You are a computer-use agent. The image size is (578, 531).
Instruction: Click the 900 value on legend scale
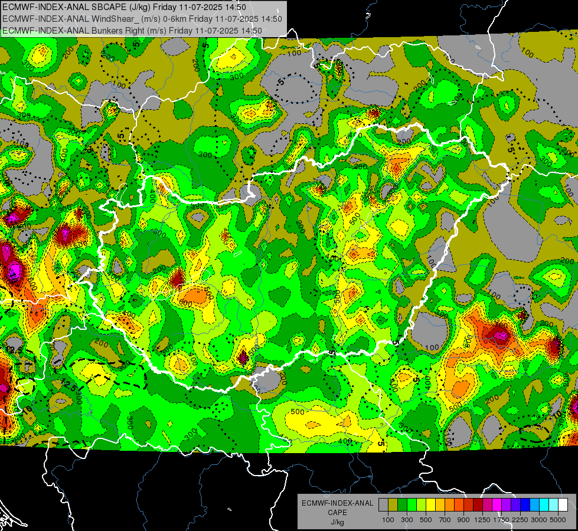coord(463,520)
